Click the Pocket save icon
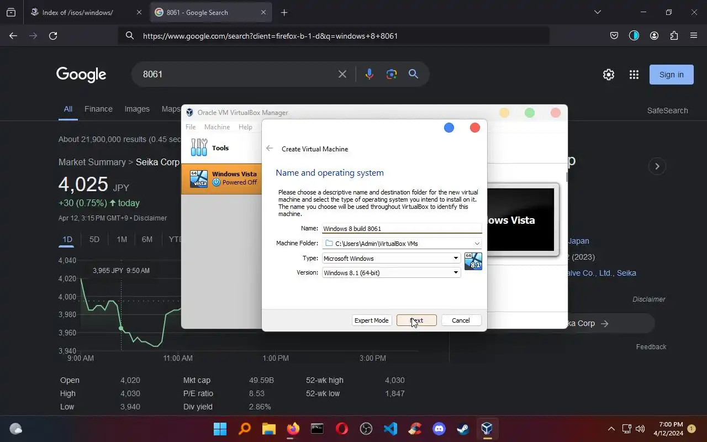Screen dimensions: 707x442 coord(614,35)
